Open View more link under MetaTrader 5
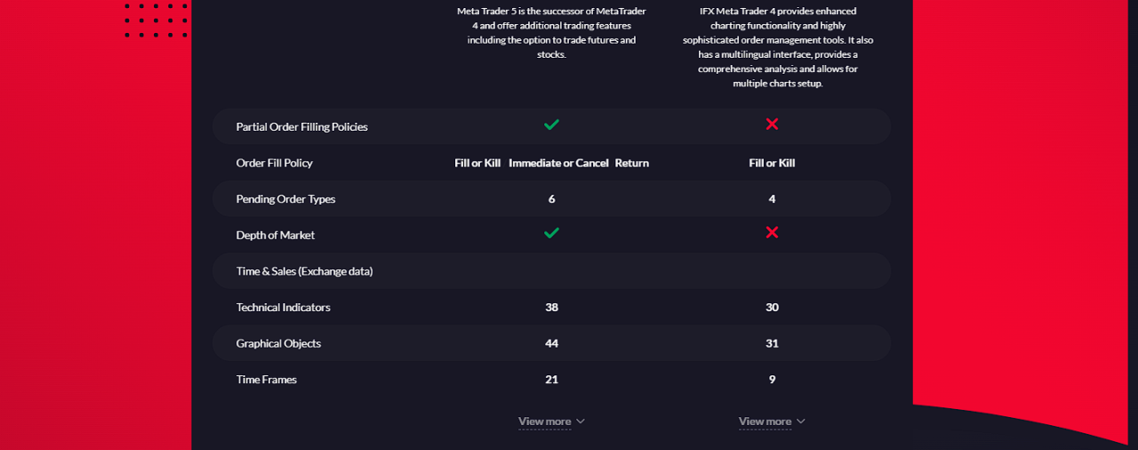 coord(544,422)
